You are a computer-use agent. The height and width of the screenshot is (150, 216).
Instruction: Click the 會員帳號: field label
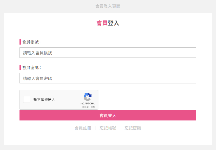[32, 42]
